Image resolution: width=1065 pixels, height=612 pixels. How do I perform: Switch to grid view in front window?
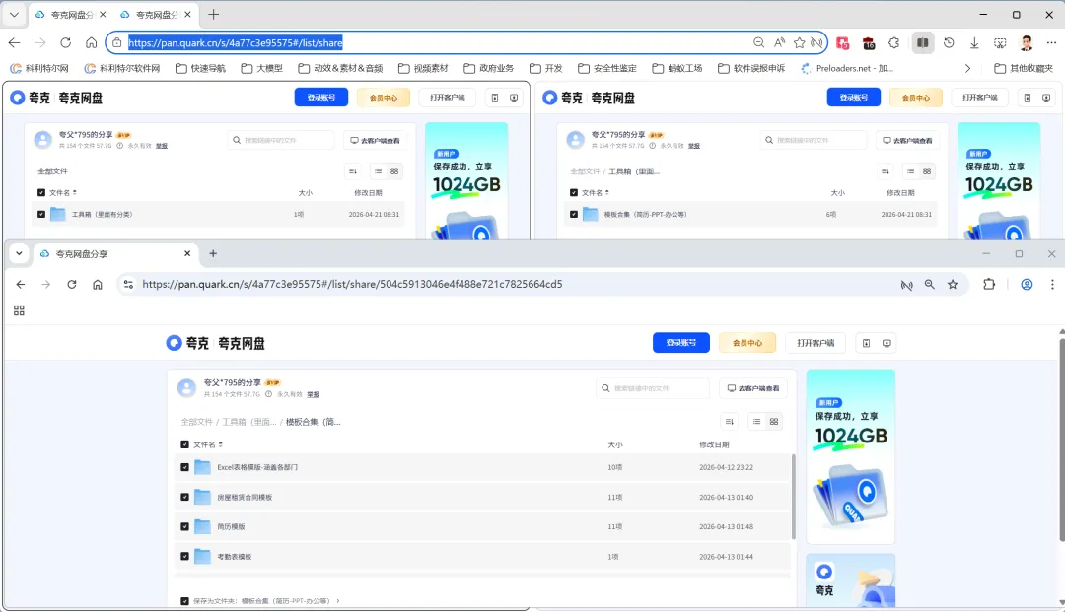(x=774, y=422)
